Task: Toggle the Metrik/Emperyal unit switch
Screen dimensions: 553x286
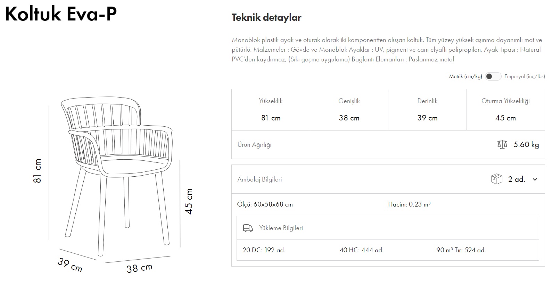Action: tap(493, 76)
